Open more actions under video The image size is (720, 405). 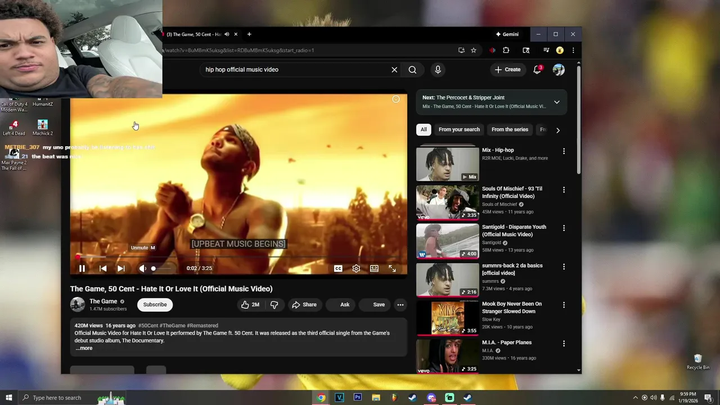pyautogui.click(x=400, y=305)
